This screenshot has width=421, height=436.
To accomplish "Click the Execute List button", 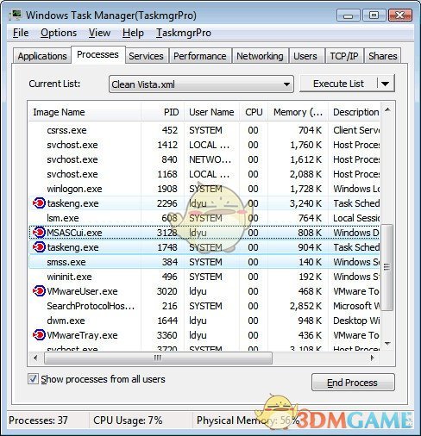I will (338, 84).
